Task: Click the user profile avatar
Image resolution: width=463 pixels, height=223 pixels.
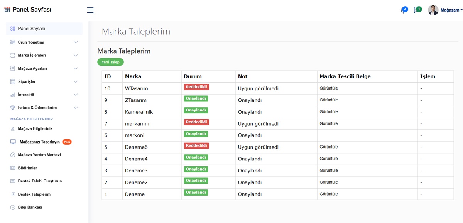Action: (x=433, y=10)
